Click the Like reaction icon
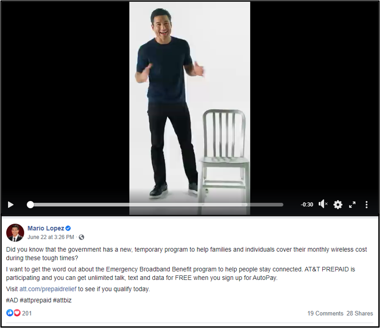This screenshot has width=380, height=328. pyautogui.click(x=10, y=313)
